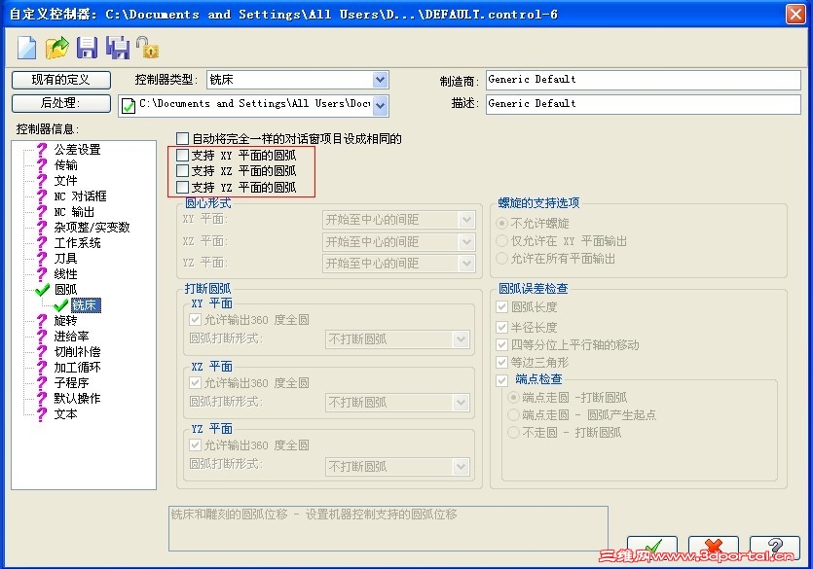Toggle XZ 平面 允许输出360度全圆 checkbox
This screenshot has height=569, width=813.
pos(195,382)
